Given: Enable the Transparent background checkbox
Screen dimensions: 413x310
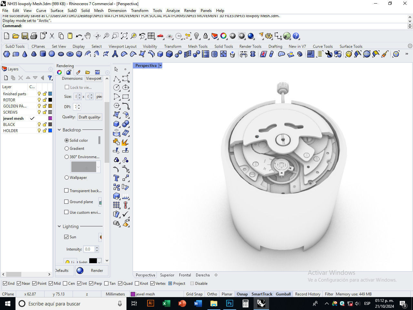Looking at the screenshot, I should [x=66, y=191].
